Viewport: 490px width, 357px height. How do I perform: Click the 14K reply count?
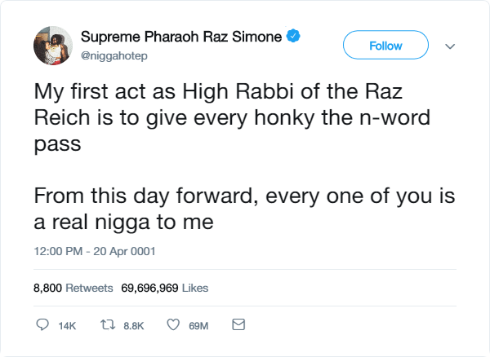click(67, 326)
